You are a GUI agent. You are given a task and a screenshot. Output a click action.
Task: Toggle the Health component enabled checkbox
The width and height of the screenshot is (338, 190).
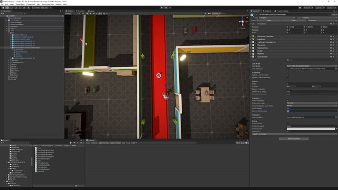[256, 51]
